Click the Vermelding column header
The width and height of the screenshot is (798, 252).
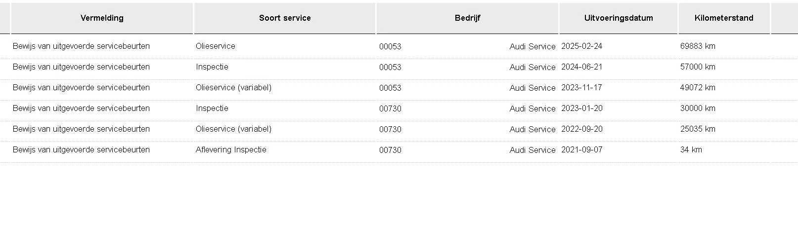pos(102,18)
